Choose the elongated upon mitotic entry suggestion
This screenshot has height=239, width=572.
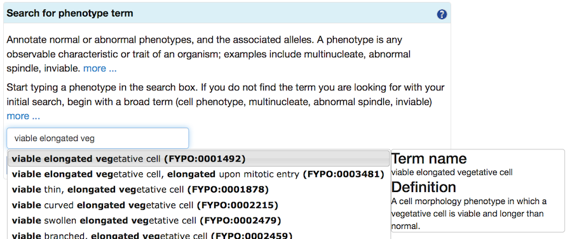(x=199, y=174)
